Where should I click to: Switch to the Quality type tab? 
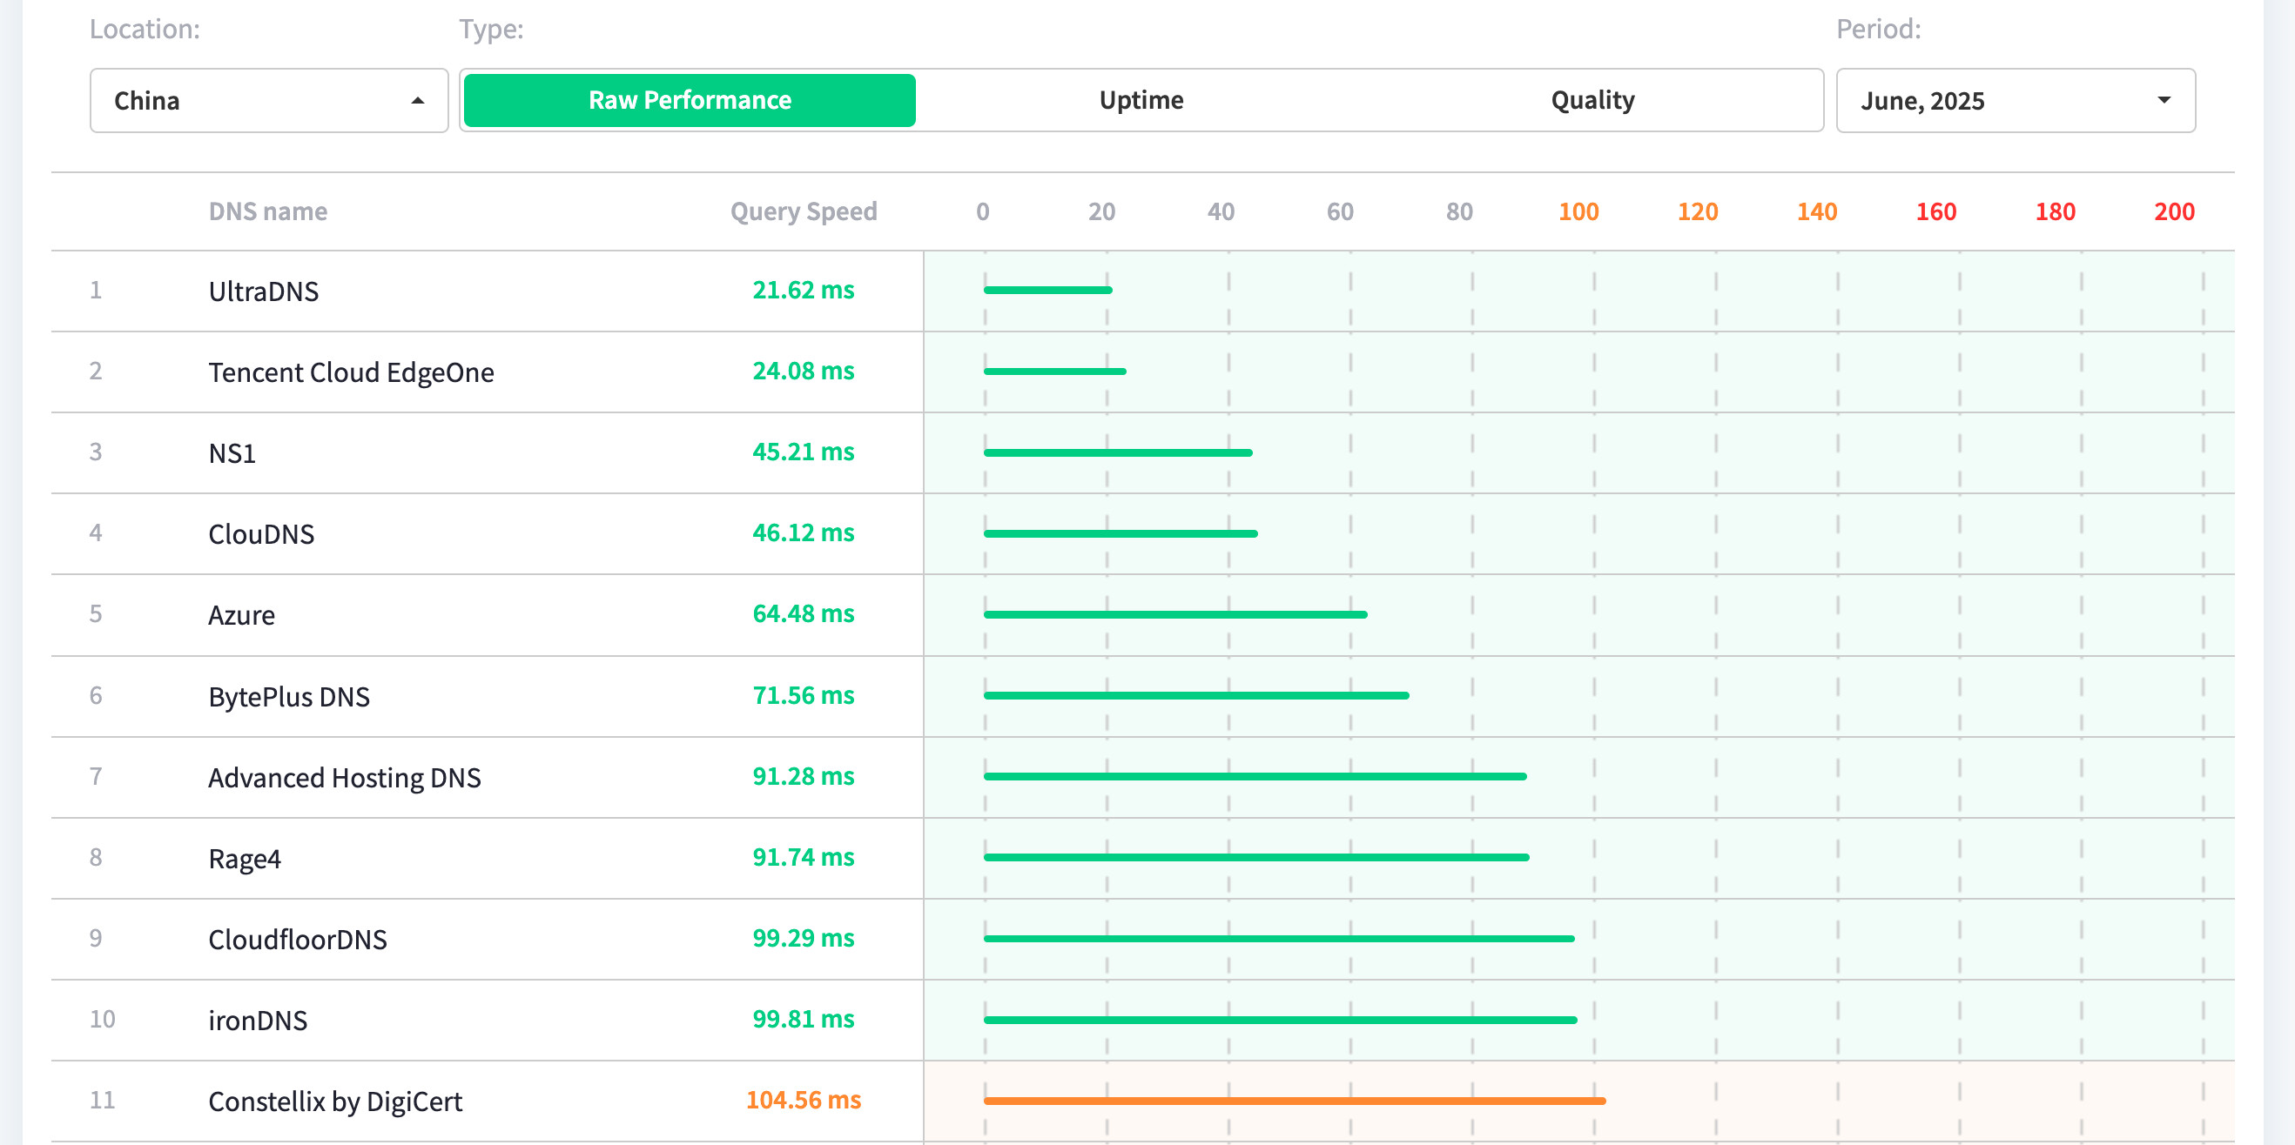(x=1592, y=101)
